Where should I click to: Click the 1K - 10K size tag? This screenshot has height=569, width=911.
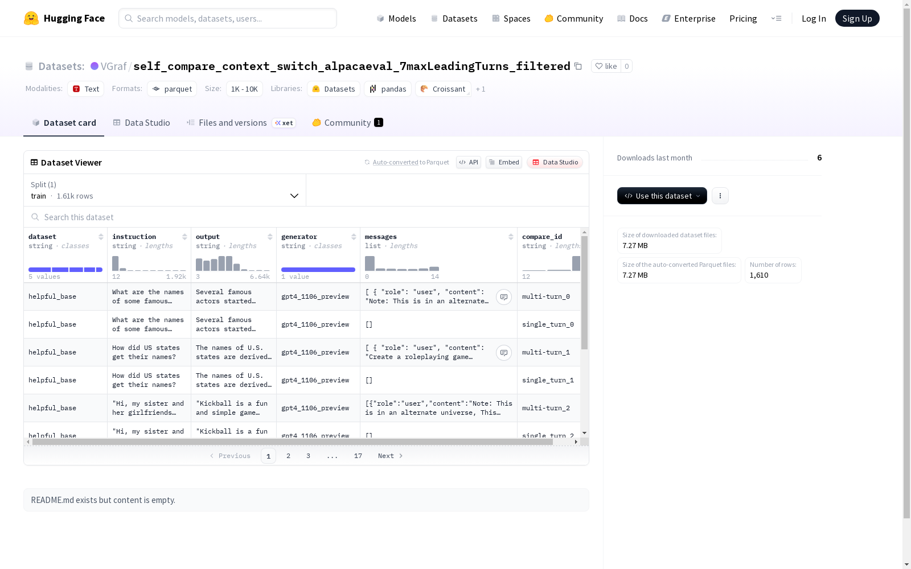tap(244, 89)
